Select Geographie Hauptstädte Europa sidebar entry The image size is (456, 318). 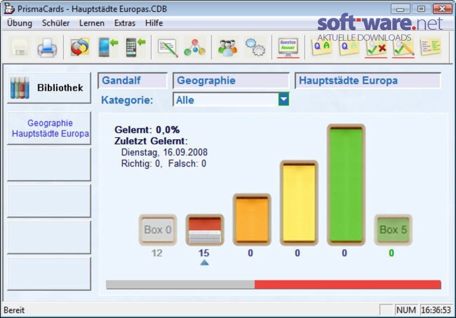point(49,128)
